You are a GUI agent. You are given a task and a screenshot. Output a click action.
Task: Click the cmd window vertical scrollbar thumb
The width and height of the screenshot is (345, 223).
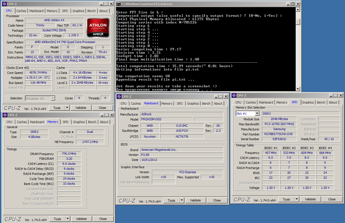298,22
